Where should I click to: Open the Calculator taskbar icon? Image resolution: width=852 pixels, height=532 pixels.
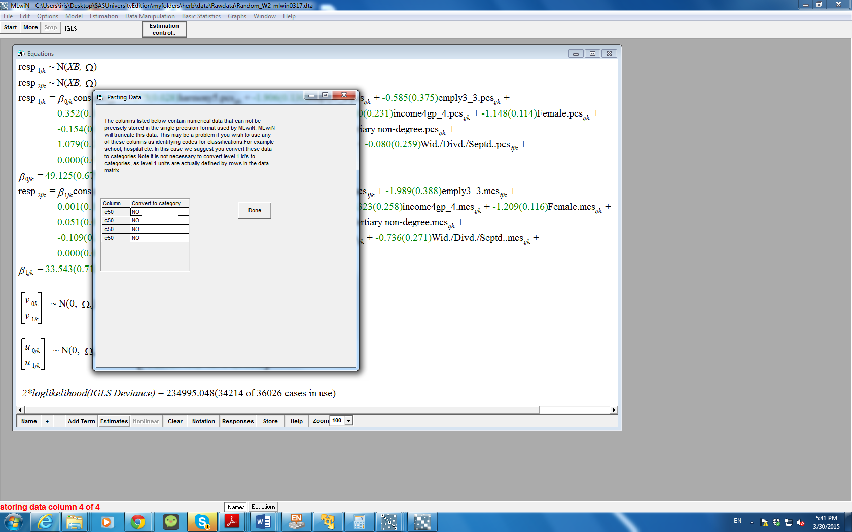[x=359, y=521]
